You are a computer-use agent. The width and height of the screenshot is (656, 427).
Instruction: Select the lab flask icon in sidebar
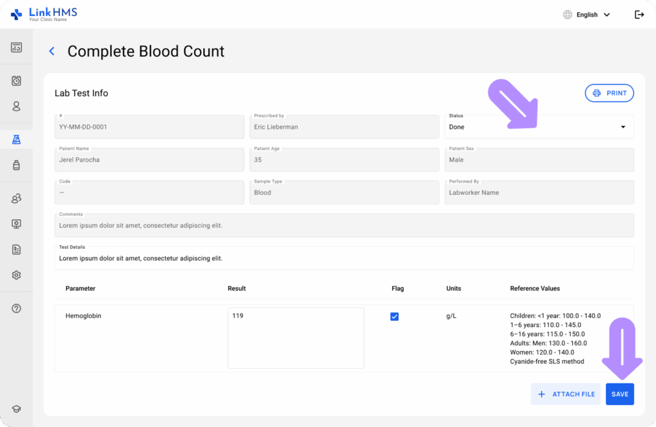[16, 140]
